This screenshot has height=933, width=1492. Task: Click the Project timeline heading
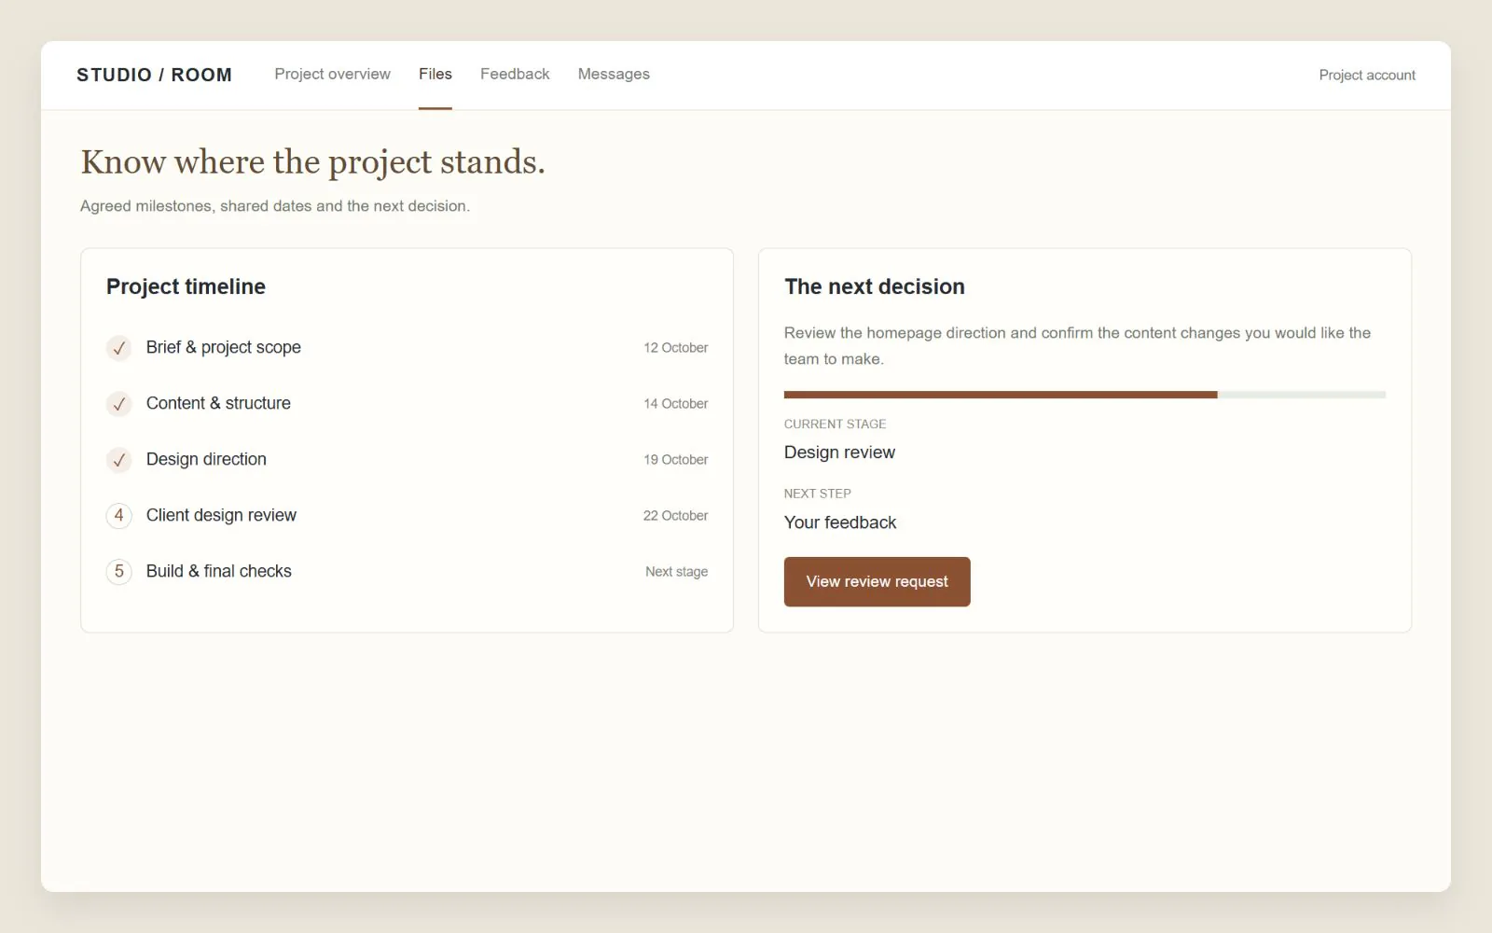point(186,286)
